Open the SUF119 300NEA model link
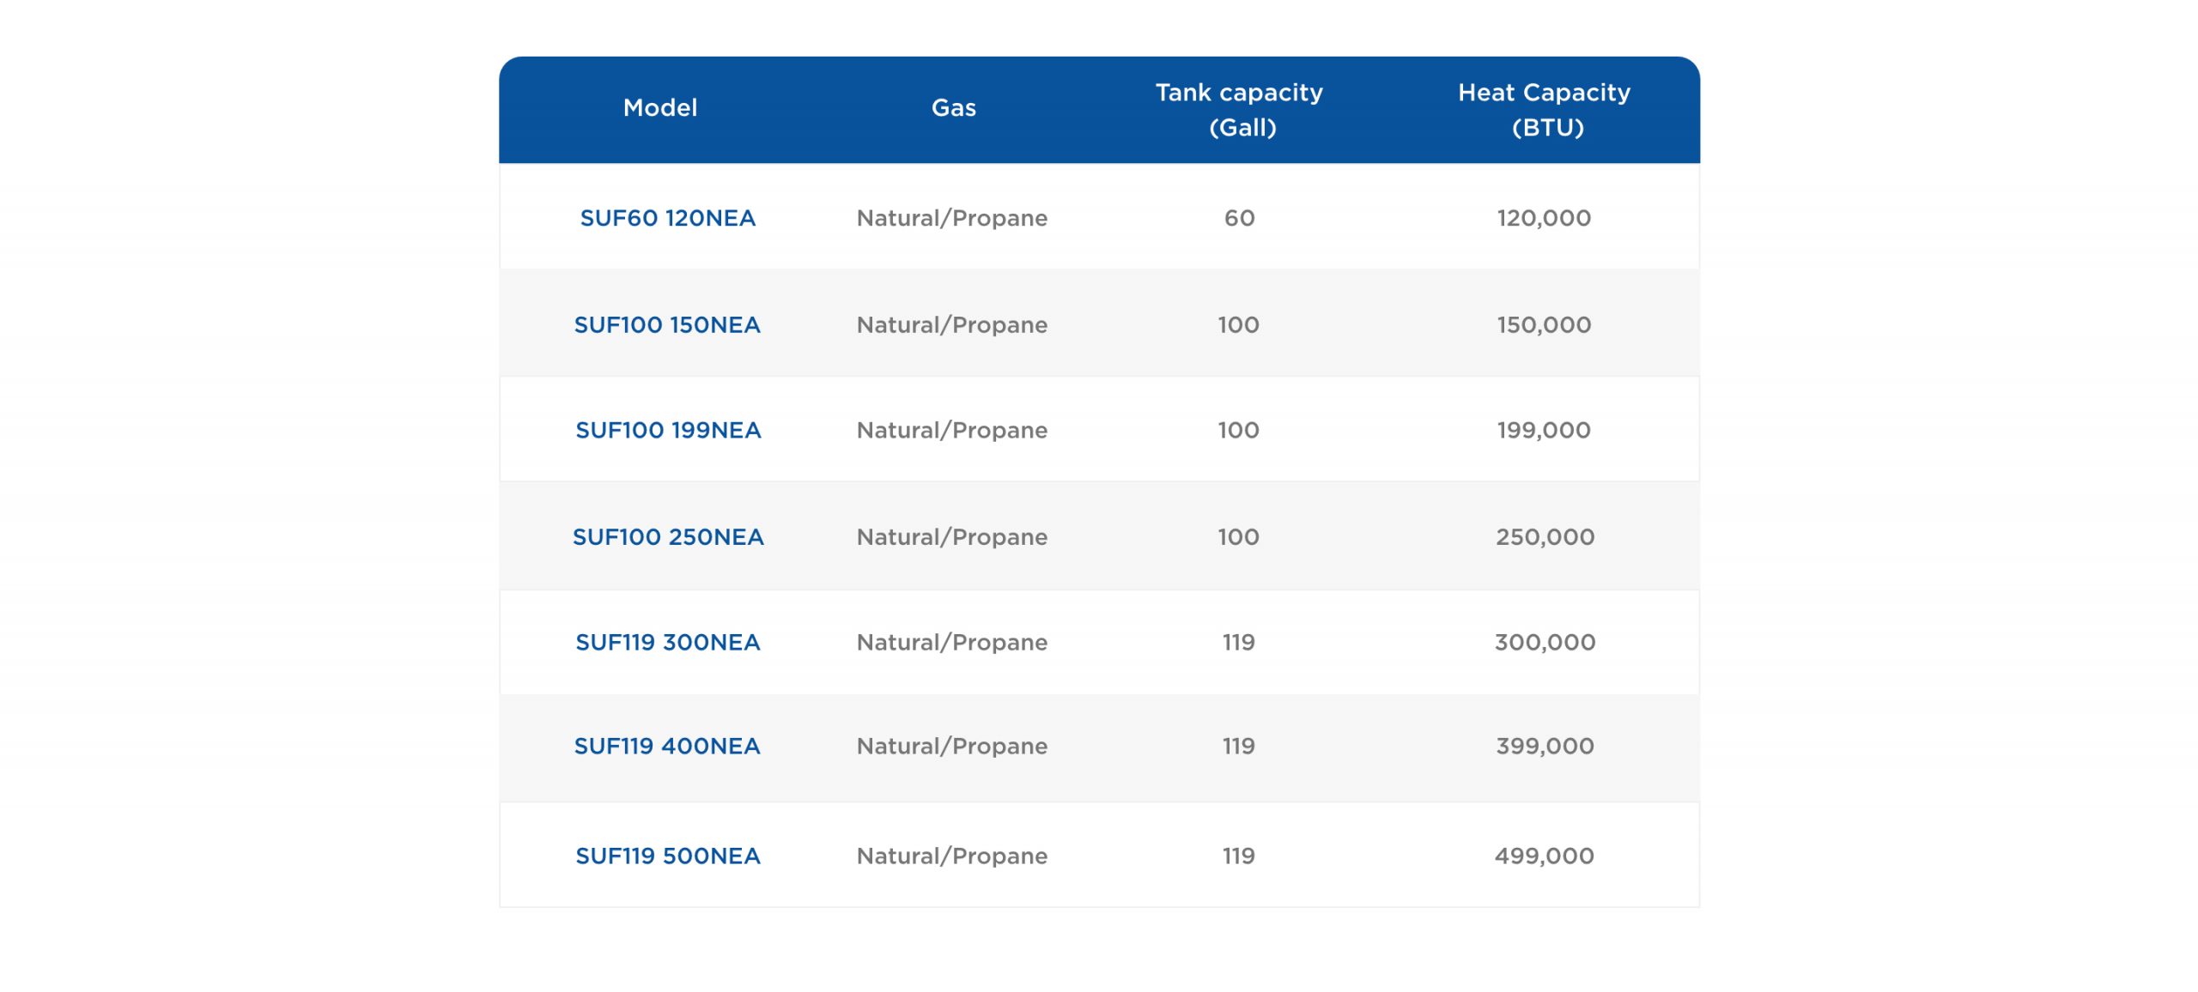 tap(667, 642)
